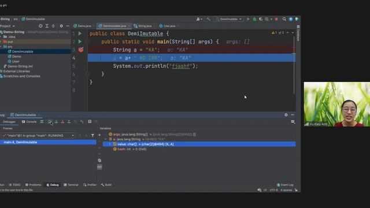Open the thread selector dropdown showing main RUNNING

(x=38, y=136)
